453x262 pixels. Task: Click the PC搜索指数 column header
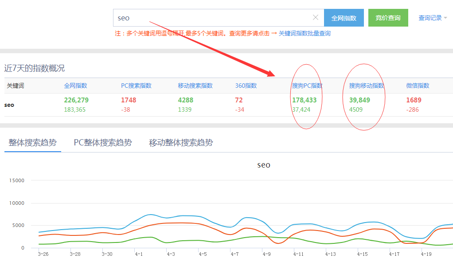pyautogui.click(x=136, y=86)
